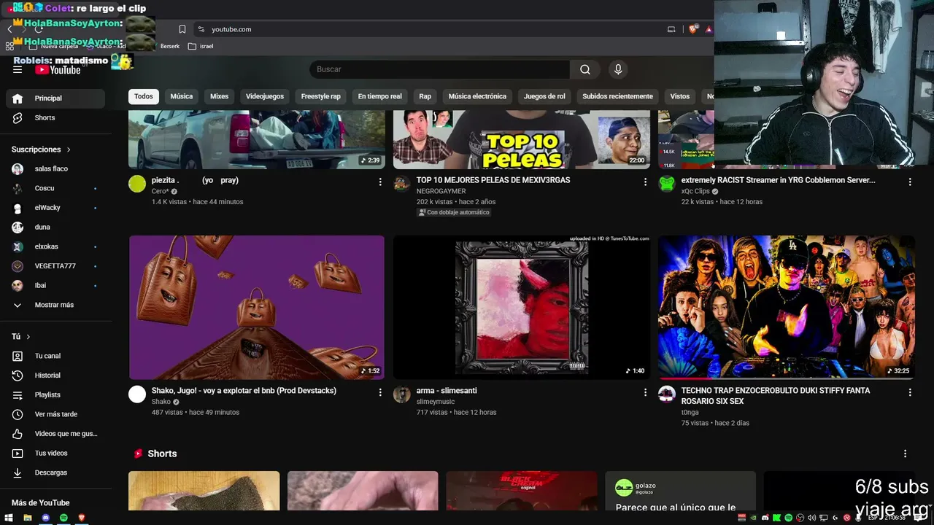
Task: Open Tus videos in the sidebar
Action: [55, 454]
